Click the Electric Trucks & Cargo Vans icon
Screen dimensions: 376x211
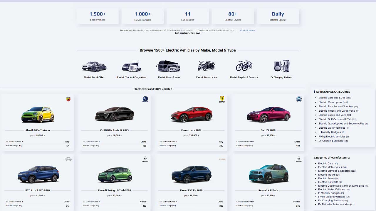pos(132,66)
